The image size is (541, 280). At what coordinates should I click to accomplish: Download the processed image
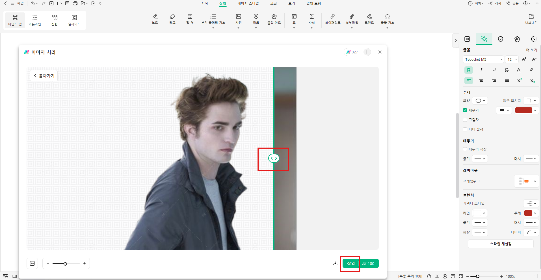[x=335, y=263]
